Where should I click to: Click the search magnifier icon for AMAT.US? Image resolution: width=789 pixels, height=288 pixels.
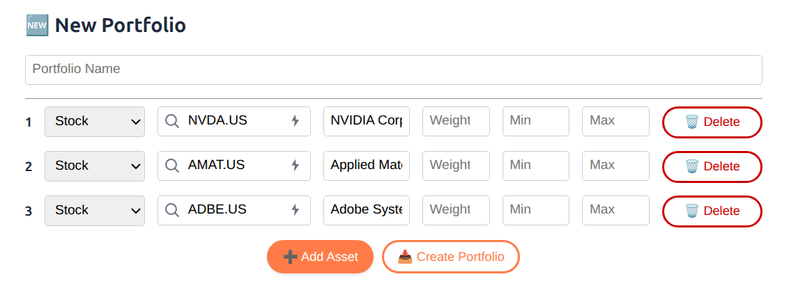[172, 166]
